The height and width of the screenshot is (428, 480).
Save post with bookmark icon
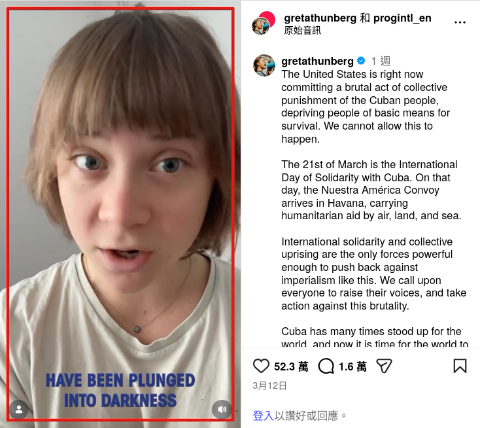[460, 366]
